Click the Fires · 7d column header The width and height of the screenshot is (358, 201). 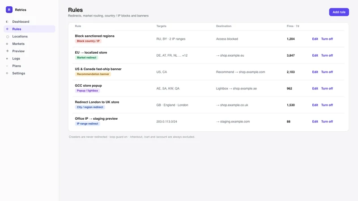coord(293,26)
